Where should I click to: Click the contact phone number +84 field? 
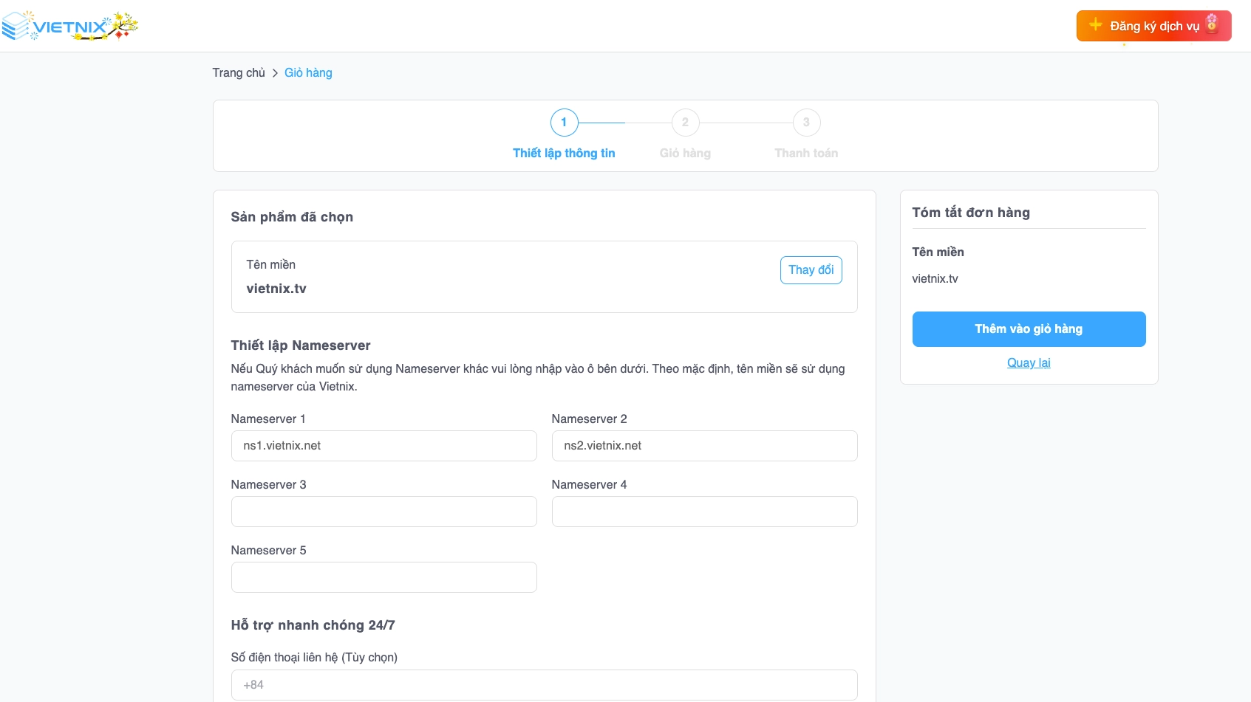click(544, 685)
